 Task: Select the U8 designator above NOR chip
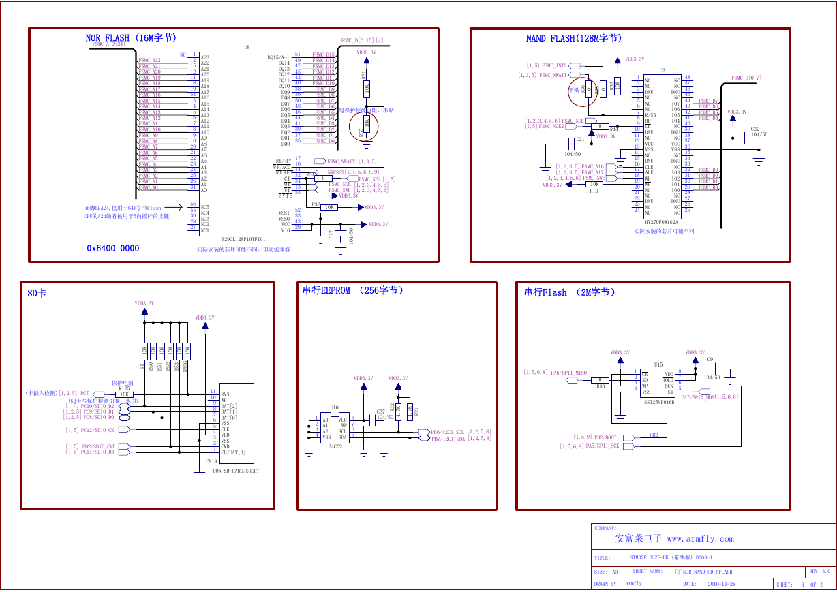coord(247,48)
